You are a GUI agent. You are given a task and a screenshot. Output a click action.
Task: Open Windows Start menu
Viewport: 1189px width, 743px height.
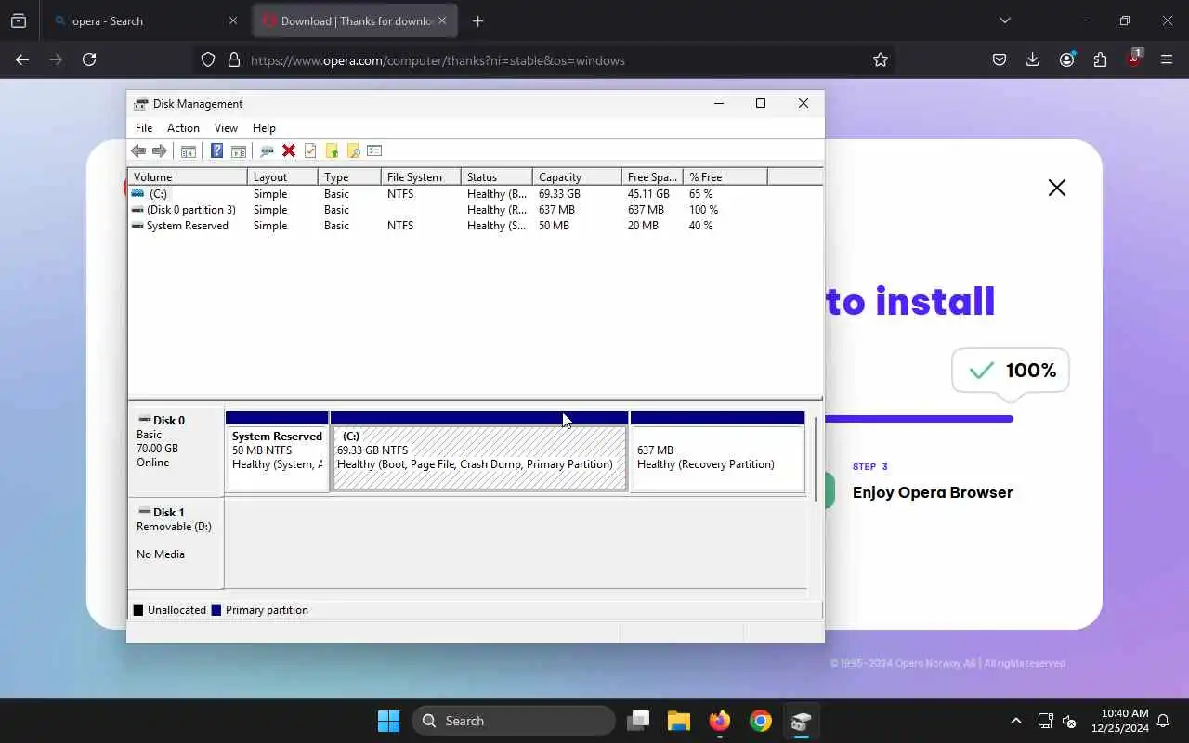(388, 721)
